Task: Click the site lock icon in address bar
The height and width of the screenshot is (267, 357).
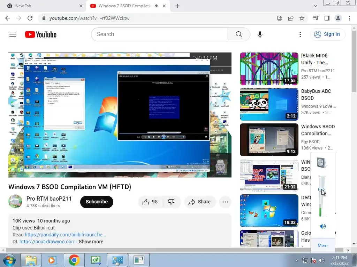Action: [x=44, y=18]
